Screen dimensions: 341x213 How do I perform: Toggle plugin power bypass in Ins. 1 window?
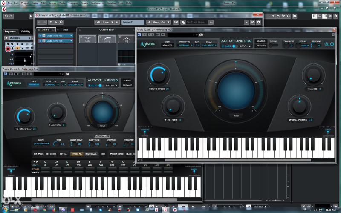click(x=5, y=74)
